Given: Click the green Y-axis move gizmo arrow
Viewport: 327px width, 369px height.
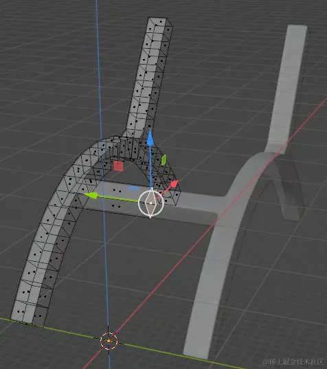Looking at the screenshot, I should point(91,195).
